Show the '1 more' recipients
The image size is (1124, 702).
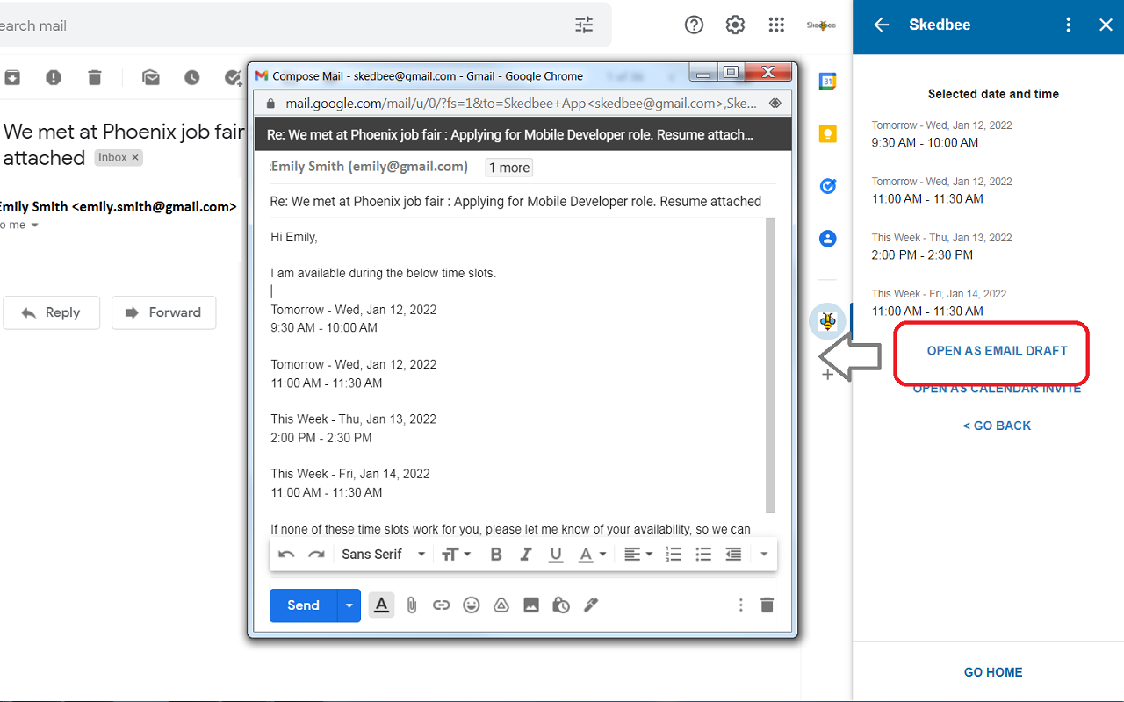click(509, 168)
